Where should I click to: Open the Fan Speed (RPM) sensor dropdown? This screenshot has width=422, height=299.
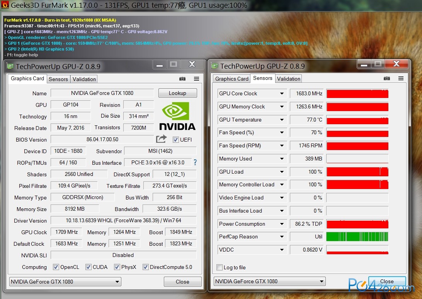click(x=282, y=145)
